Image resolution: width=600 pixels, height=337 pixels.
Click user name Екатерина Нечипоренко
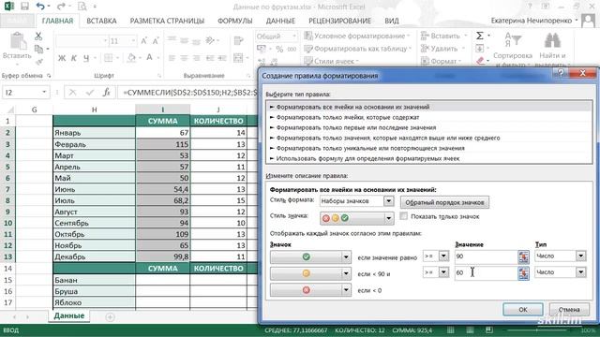532,21
